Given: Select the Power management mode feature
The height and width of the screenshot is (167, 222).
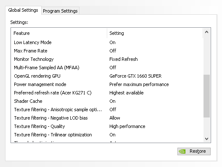Looking at the screenshot, I should coord(40,84).
